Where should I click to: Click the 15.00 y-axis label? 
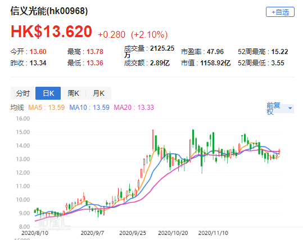(23, 132)
